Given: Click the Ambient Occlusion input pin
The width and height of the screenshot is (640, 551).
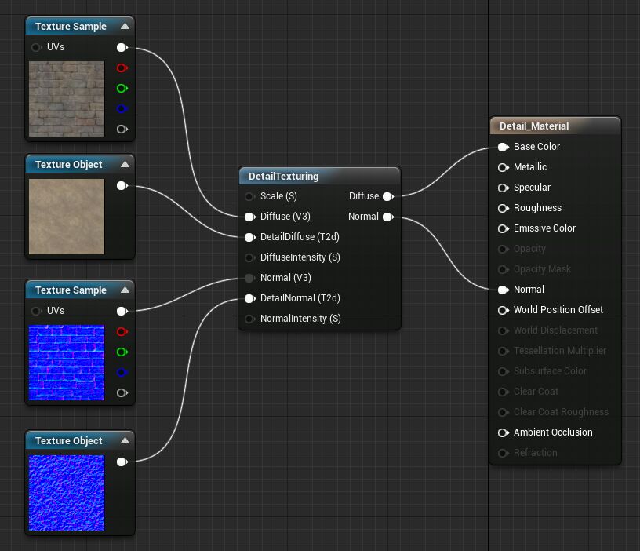Looking at the screenshot, I should coord(503,432).
